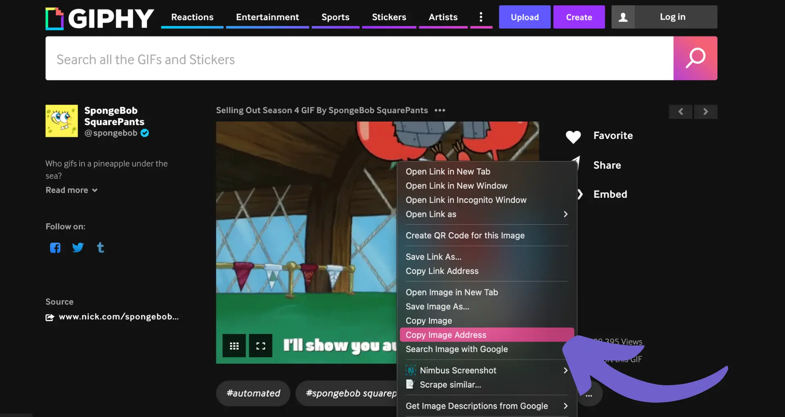785x417 pixels.
Task: Click the source external link icon
Action: point(50,317)
